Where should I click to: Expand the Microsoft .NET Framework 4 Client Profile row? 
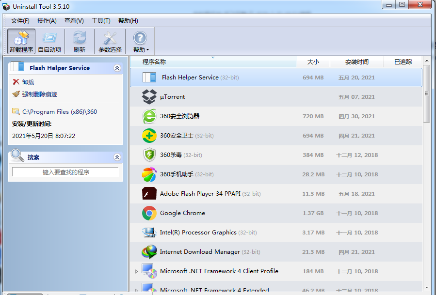point(136,271)
